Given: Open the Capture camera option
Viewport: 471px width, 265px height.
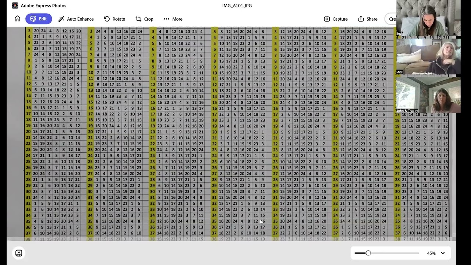Looking at the screenshot, I should pyautogui.click(x=336, y=19).
